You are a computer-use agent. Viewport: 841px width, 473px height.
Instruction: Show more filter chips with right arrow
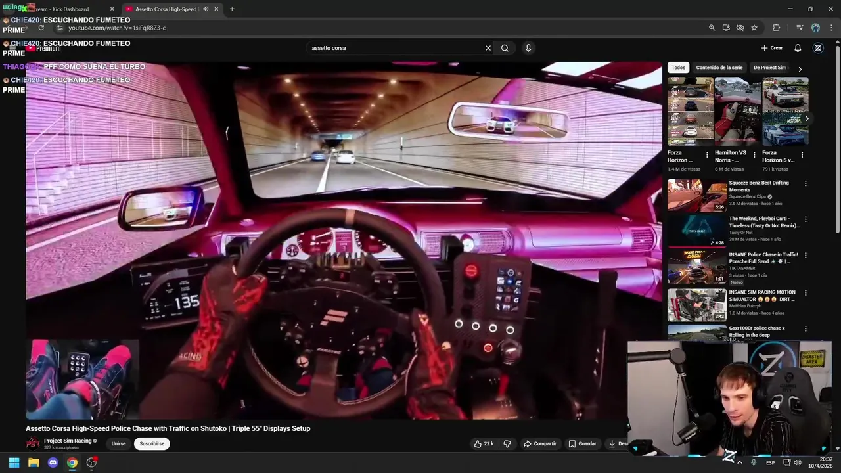[x=800, y=69]
